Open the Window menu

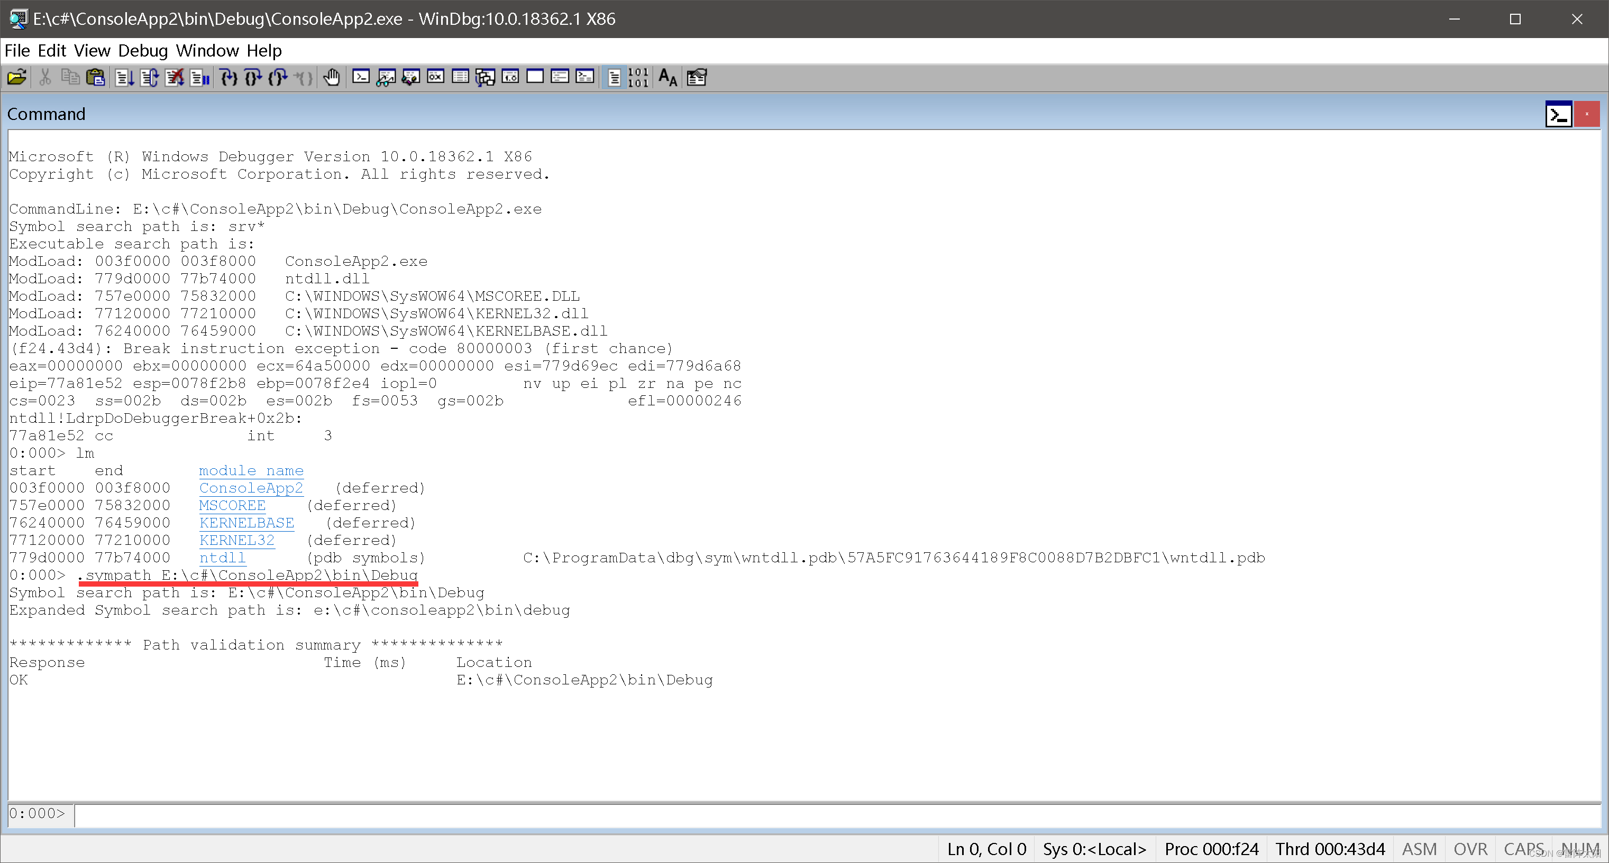(x=207, y=51)
